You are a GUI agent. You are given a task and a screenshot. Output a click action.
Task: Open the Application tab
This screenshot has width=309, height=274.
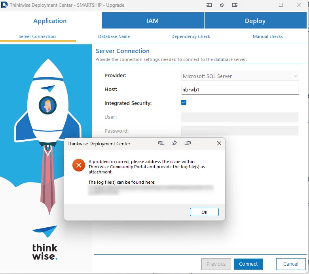point(50,21)
